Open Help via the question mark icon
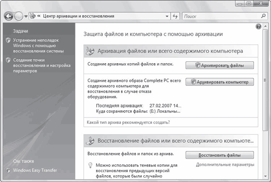This screenshot has width=271, height=182. click(x=258, y=27)
